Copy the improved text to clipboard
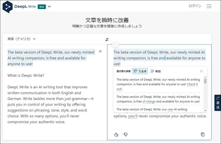 (x=203, y=134)
